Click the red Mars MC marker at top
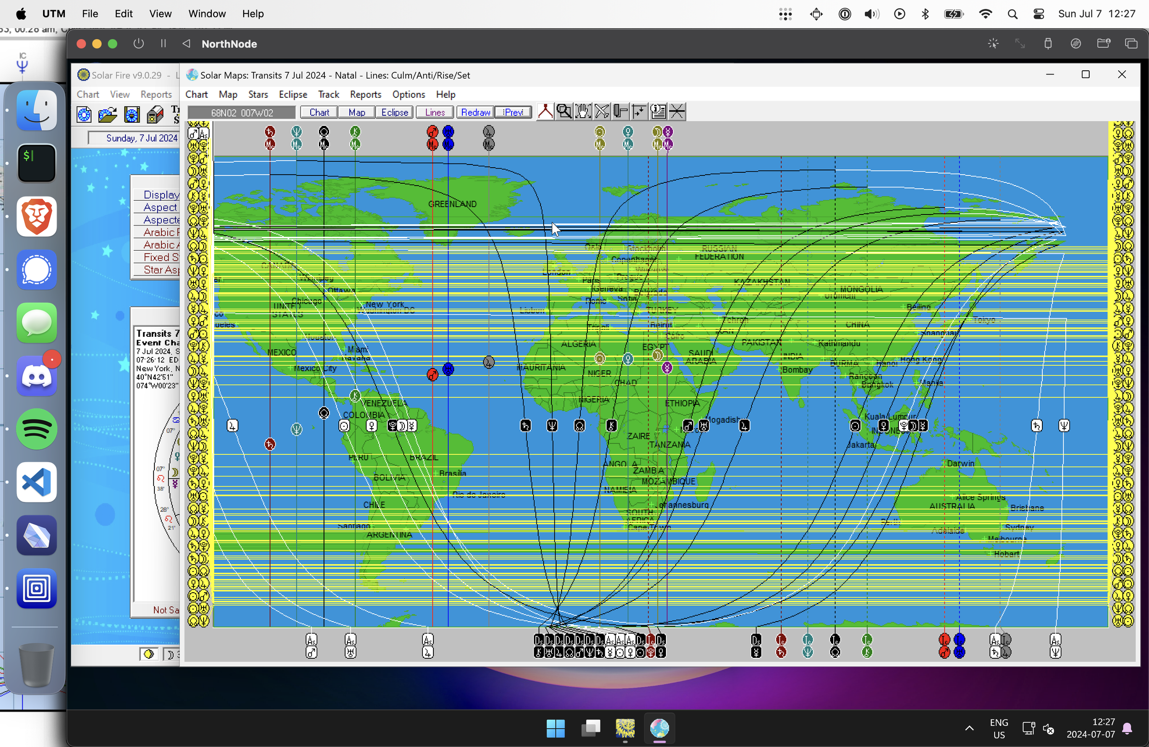Viewport: 1149px width, 747px height. [x=432, y=137]
